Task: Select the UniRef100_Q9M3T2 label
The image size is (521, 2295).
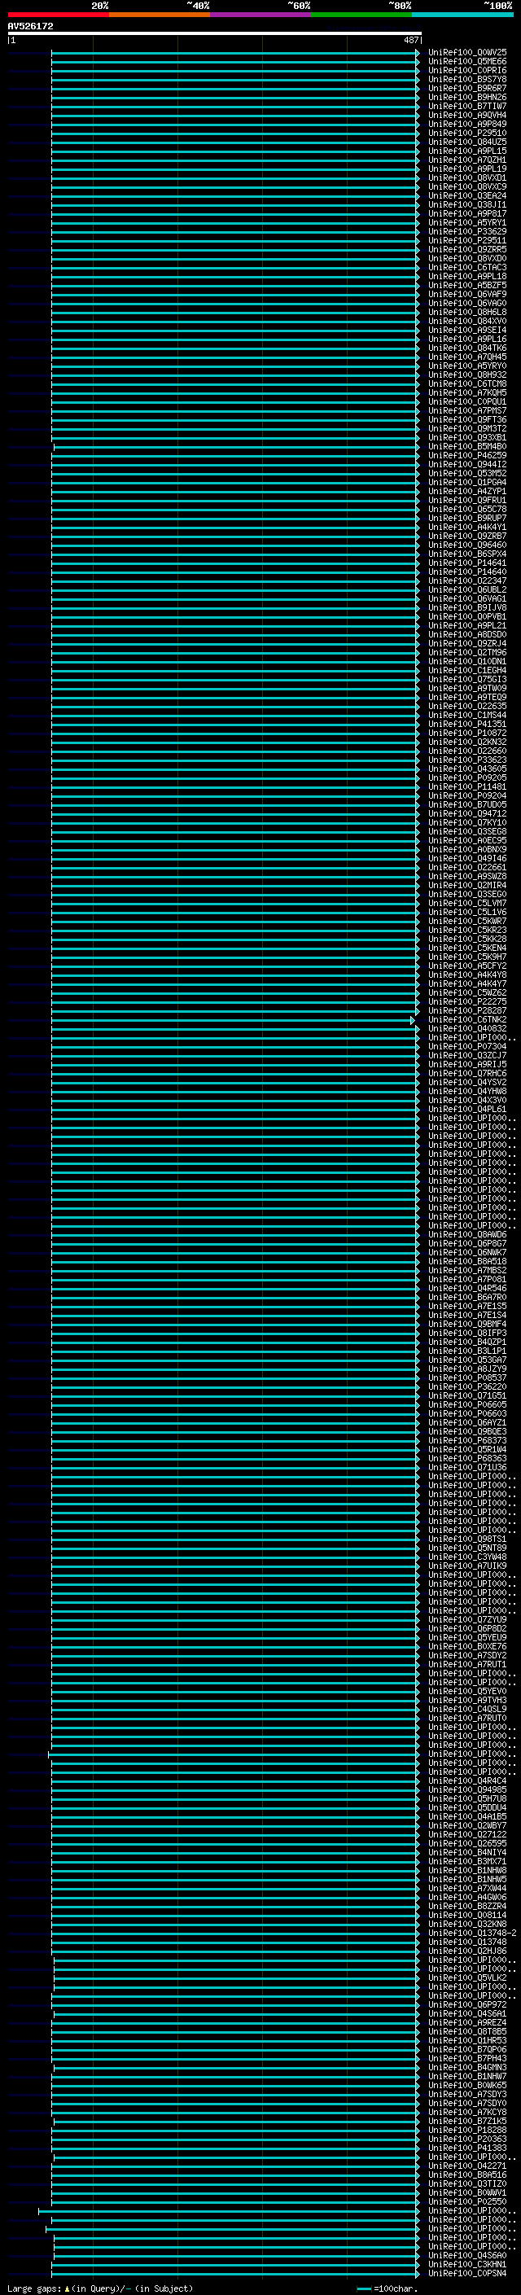Action: tap(467, 428)
